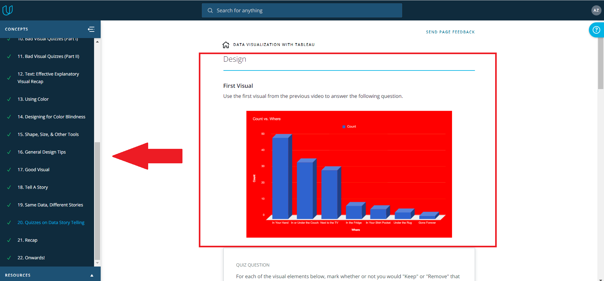Select 20. Quizzes on Data Story Telling

tap(51, 222)
